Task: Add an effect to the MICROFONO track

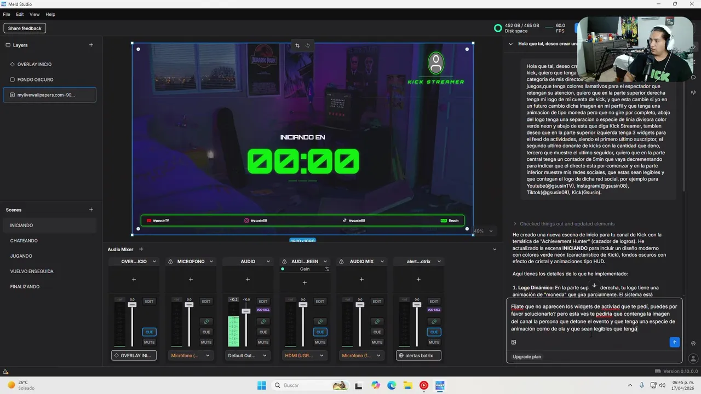Action: pyautogui.click(x=191, y=279)
